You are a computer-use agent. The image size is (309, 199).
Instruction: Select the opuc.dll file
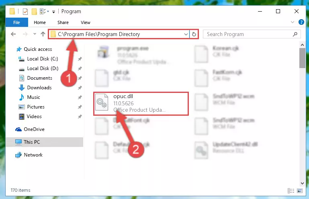pos(141,104)
